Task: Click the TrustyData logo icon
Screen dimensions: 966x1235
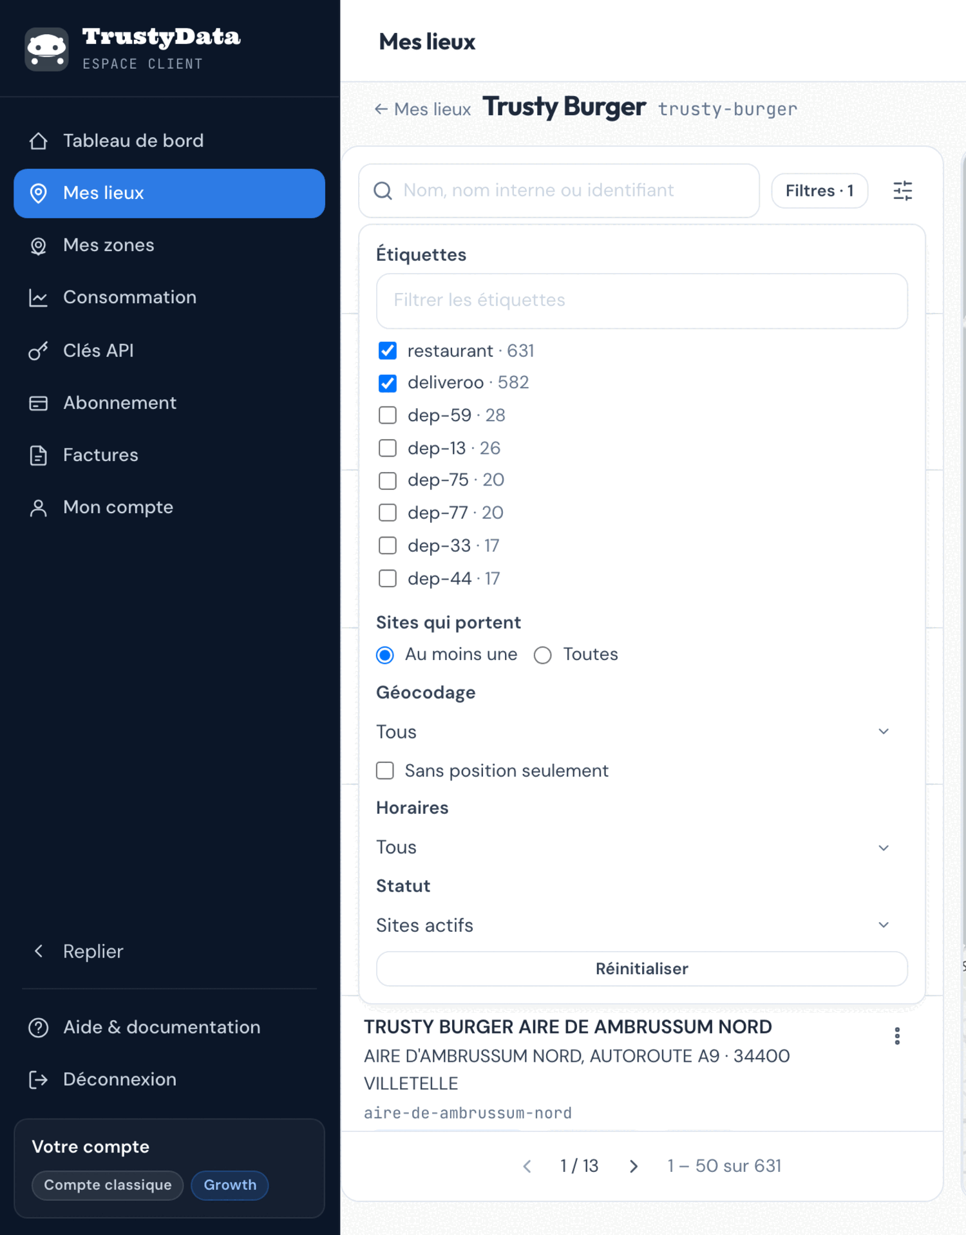Action: (46, 49)
